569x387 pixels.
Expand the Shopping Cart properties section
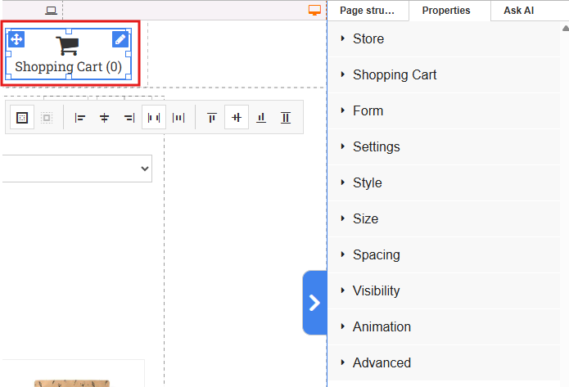coord(395,74)
